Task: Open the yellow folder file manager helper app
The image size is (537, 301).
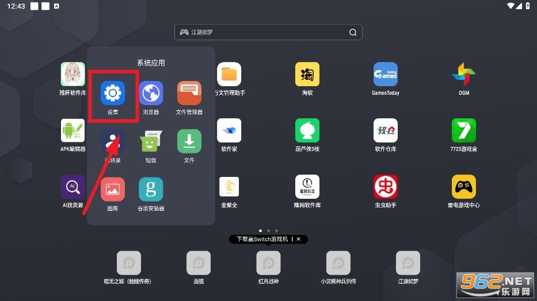Action: 229,74
